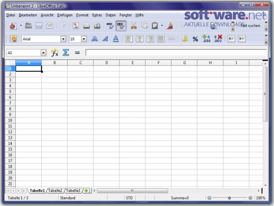The width and height of the screenshot is (274, 206).
Task: Open the Datei menu
Action: (x=11, y=15)
